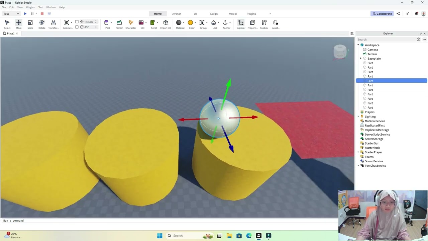Expand the StarterPlayer tree node
This screenshot has width=428, height=241.
358,152
